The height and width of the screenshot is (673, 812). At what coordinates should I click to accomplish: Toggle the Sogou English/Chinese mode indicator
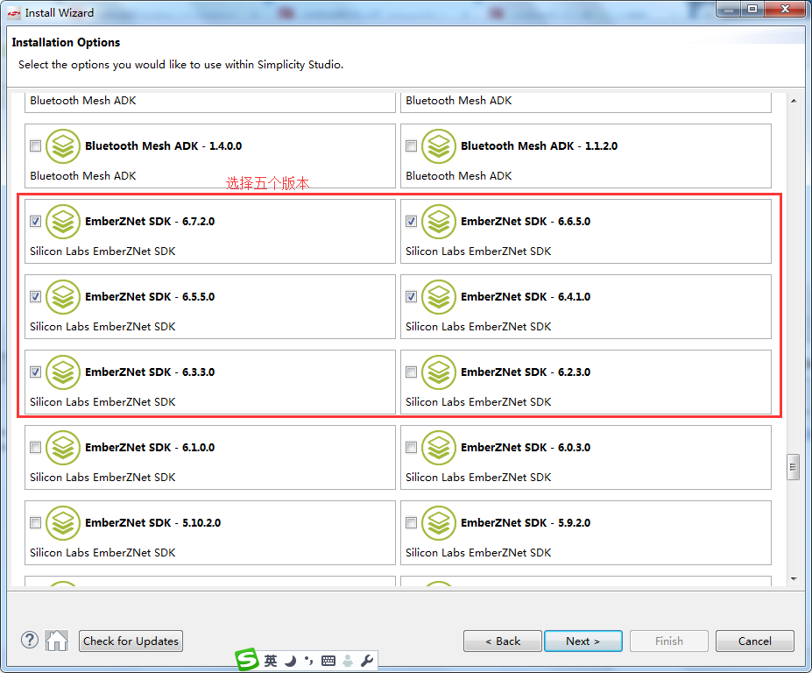pos(271,661)
